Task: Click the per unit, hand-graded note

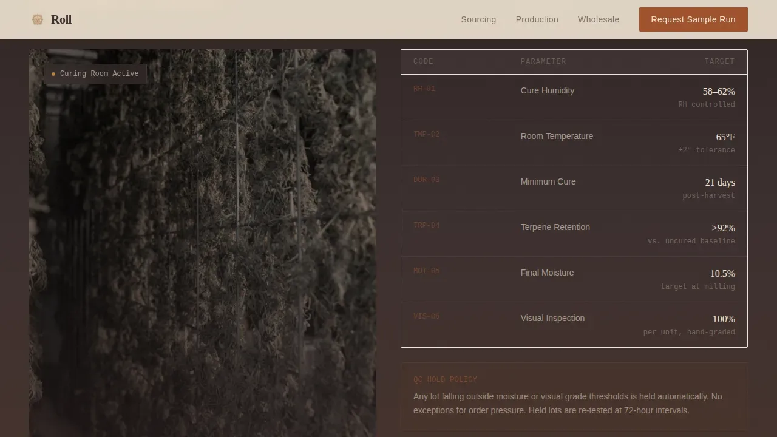Action: (x=689, y=332)
